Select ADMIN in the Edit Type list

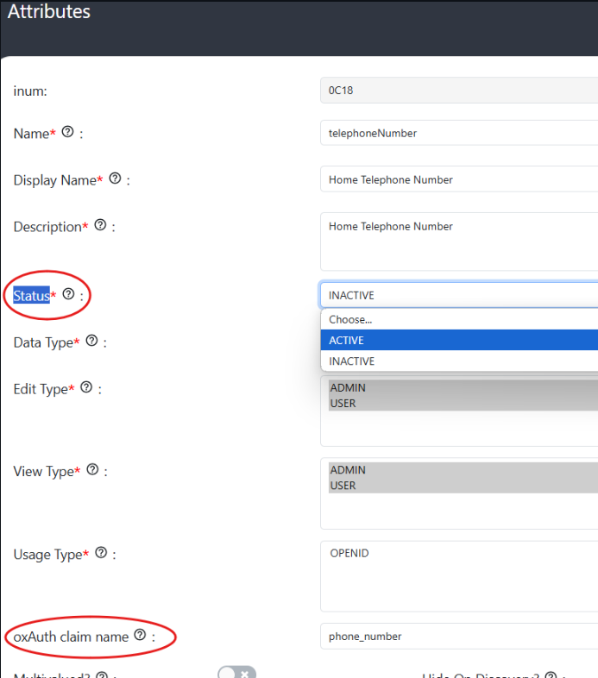coord(348,388)
